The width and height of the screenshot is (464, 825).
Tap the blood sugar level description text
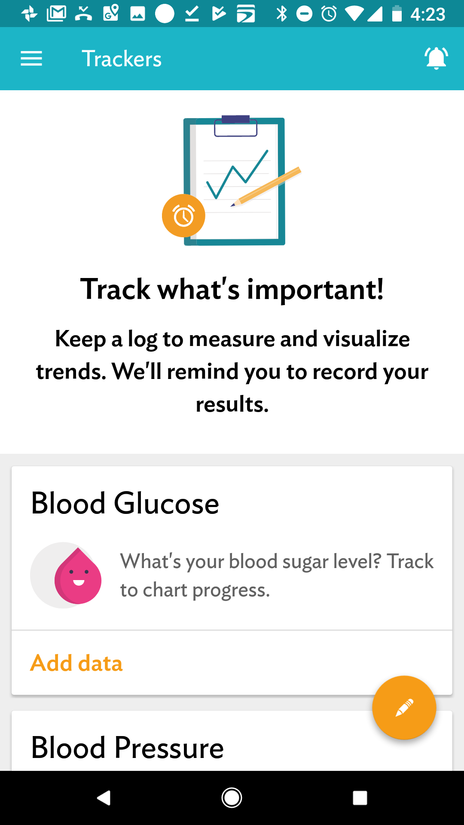[277, 575]
